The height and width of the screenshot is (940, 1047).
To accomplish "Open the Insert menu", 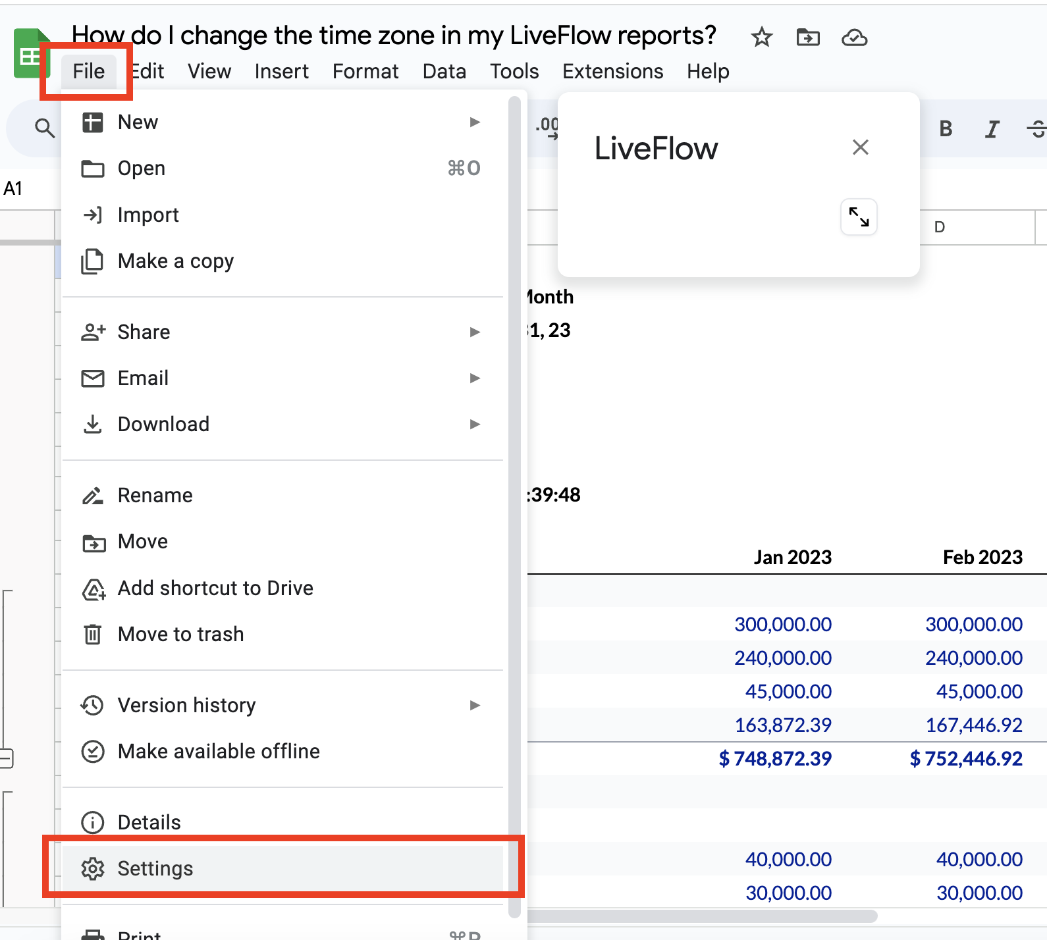I will [282, 71].
